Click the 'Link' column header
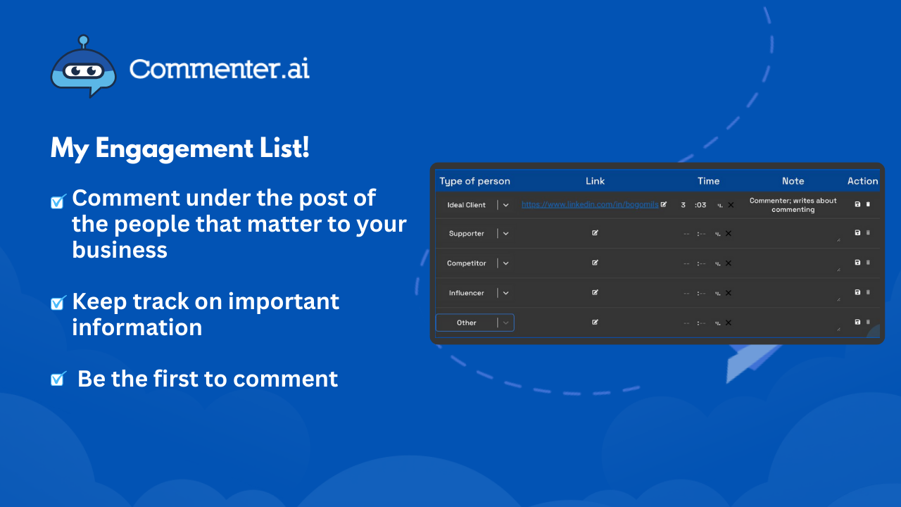Viewport: 901px width, 507px height. point(596,181)
